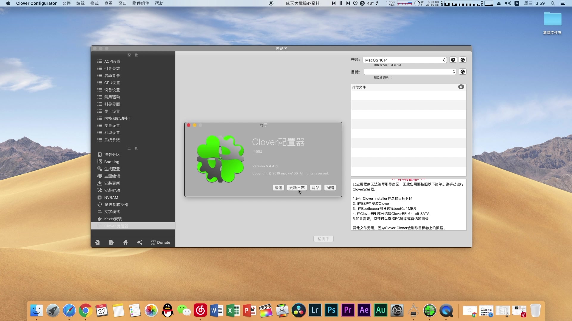Click the search icon next to source dropdown

tap(453, 60)
